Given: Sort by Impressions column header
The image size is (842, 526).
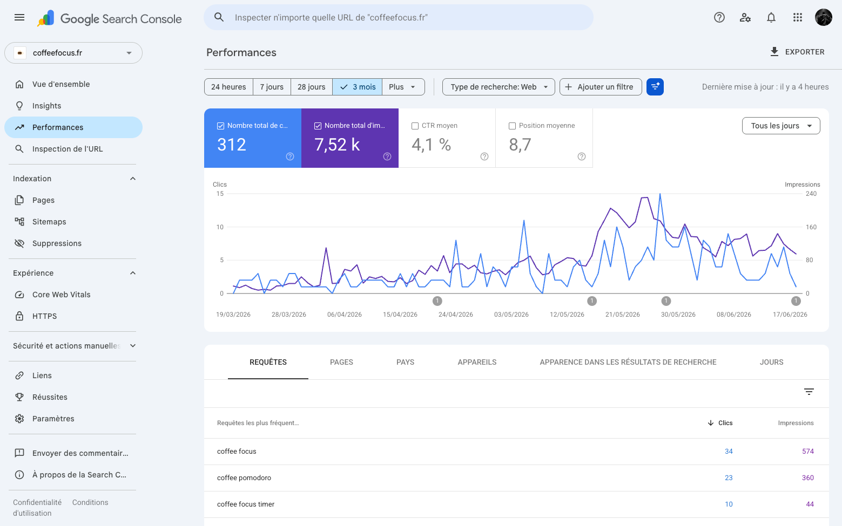Looking at the screenshot, I should (796, 423).
